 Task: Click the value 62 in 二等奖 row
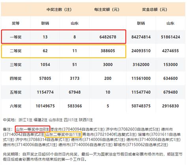(45, 51)
